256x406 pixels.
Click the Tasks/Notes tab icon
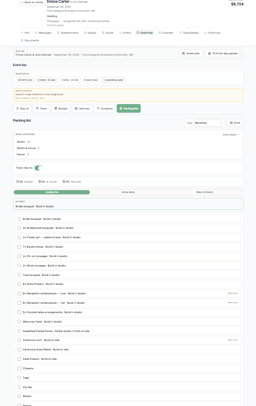point(181,33)
